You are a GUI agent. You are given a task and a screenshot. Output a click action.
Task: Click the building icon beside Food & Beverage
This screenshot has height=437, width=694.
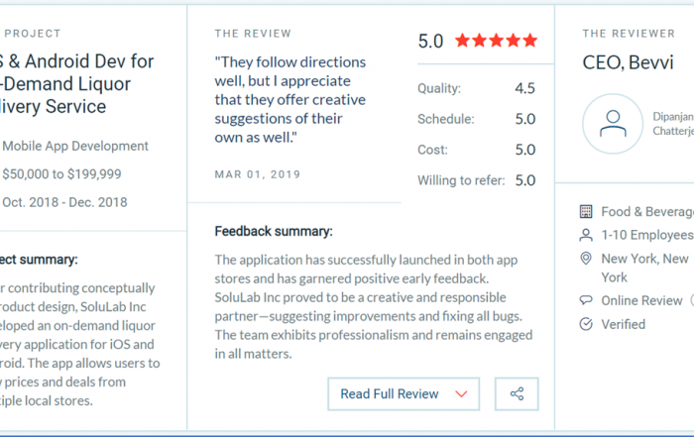(x=586, y=211)
